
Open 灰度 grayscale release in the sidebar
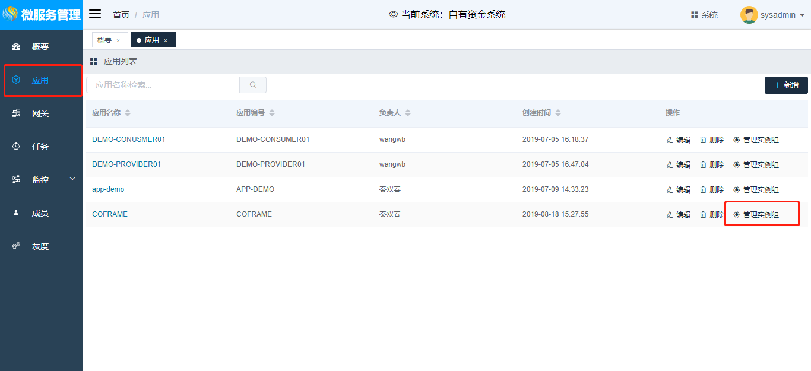[40, 246]
